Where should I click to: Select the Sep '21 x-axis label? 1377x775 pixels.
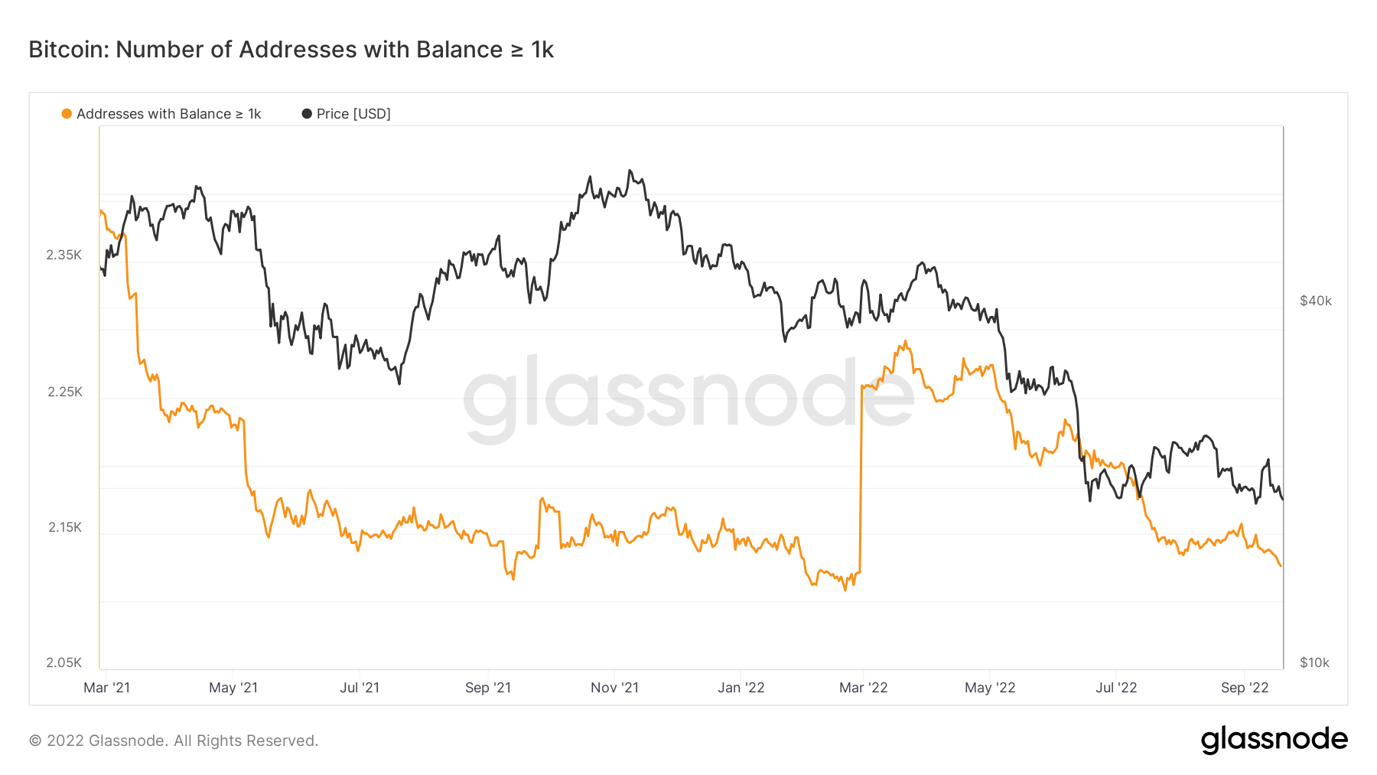488,688
